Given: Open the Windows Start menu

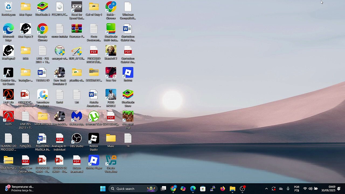Looking at the screenshot, I should 103,189.
